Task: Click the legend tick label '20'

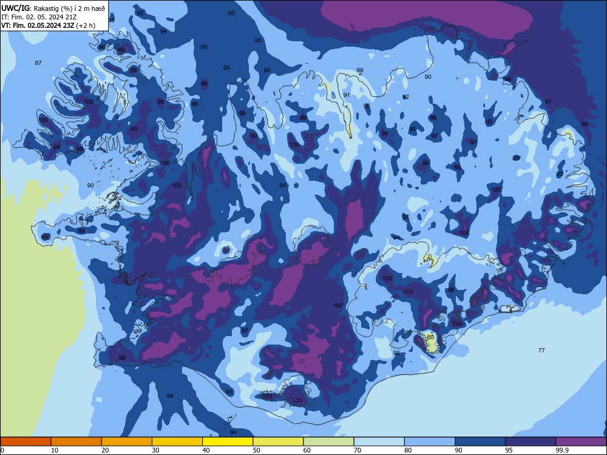Action: pos(105,450)
